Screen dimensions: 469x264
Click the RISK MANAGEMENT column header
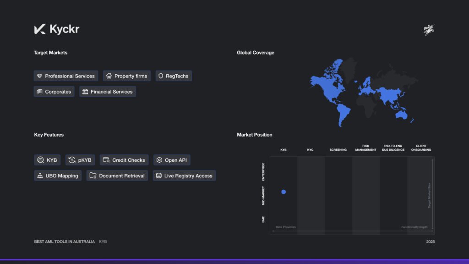[x=365, y=148]
